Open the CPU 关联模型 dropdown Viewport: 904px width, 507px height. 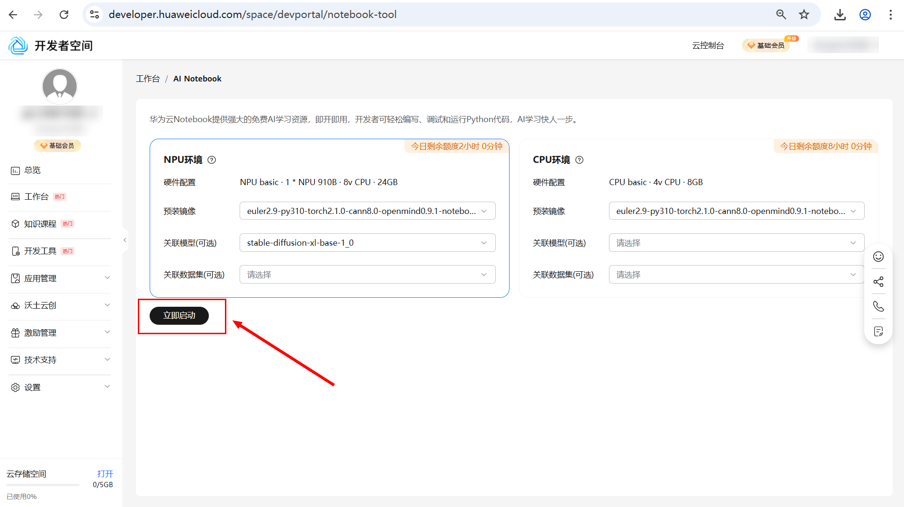point(737,243)
